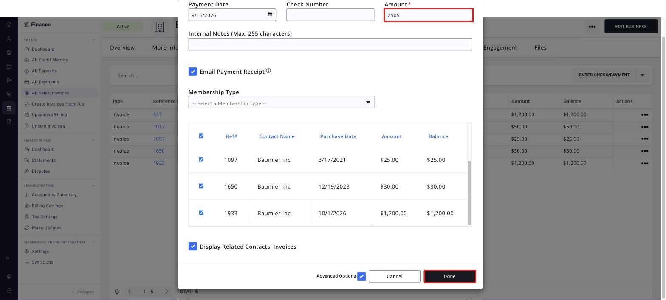
Task: Toggle the select-all checkbox in invoice header
Action: 201,136
